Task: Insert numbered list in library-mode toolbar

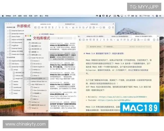Action: pos(125,40)
